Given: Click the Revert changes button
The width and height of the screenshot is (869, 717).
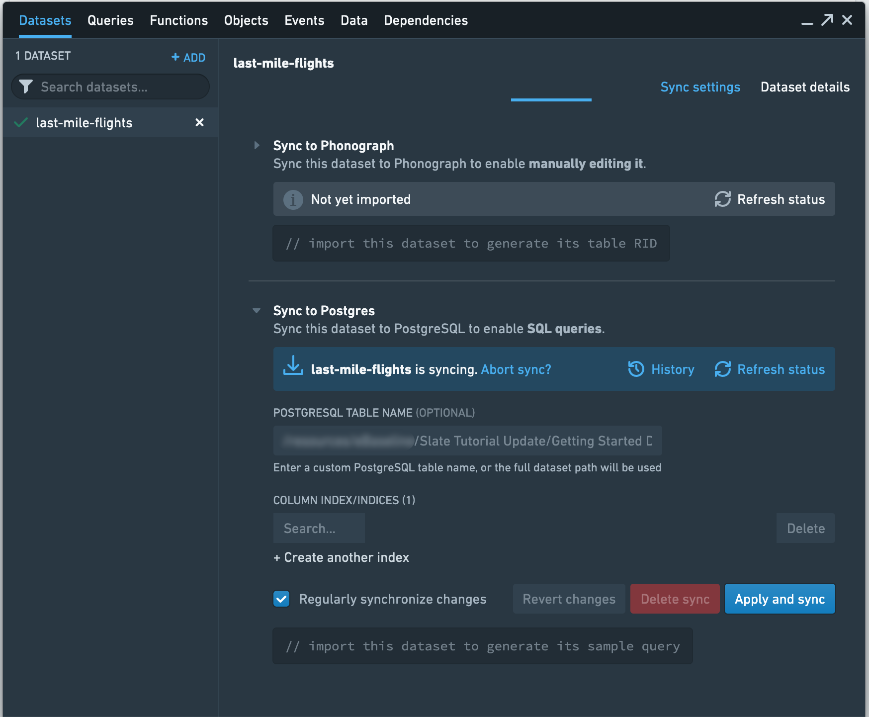Looking at the screenshot, I should point(569,599).
